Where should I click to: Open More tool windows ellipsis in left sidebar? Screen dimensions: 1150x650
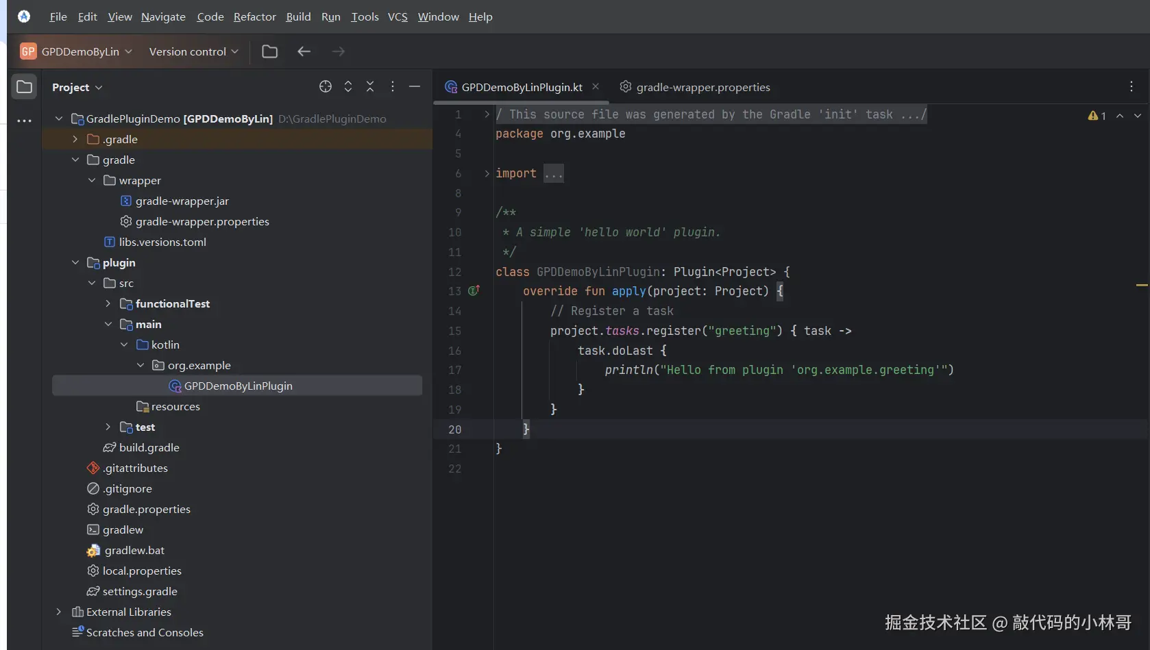point(24,121)
